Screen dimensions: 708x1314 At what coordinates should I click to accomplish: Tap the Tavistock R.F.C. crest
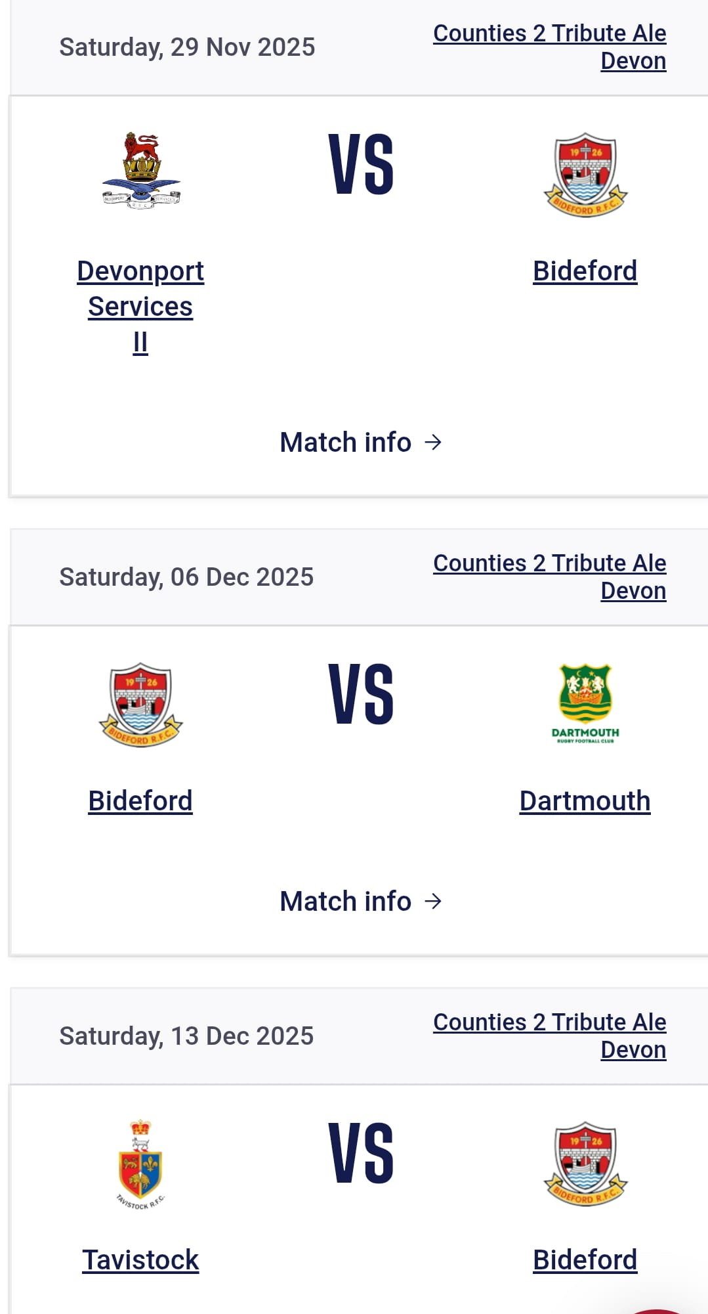tap(140, 1164)
